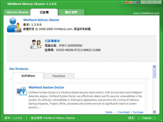163x122 pixels.
Task: Select the green theme color swatch
Action: coord(124,3)
